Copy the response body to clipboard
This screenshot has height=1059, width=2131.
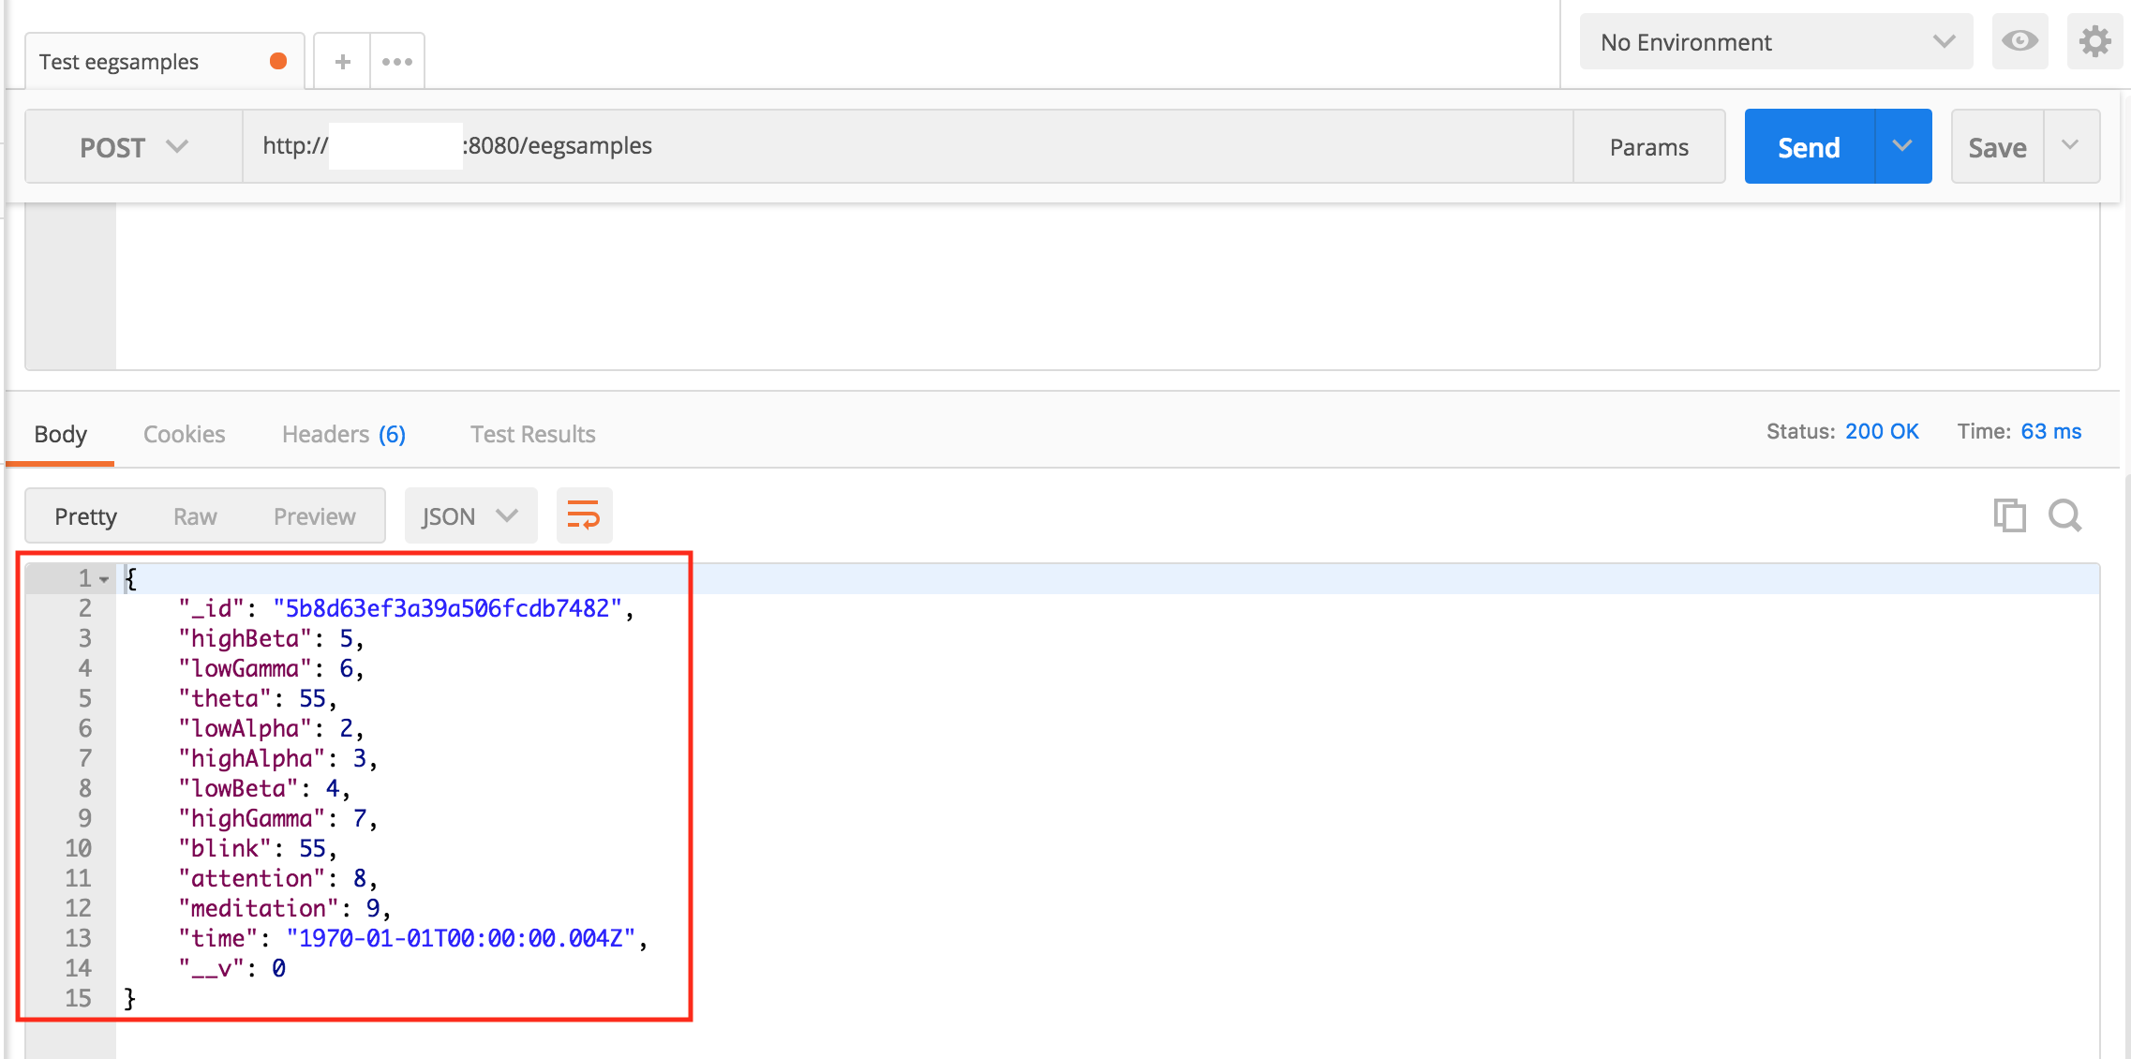2008,515
